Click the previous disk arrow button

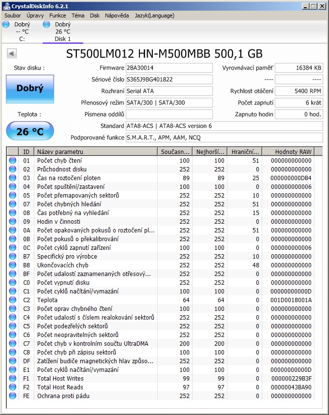[x=12, y=53]
